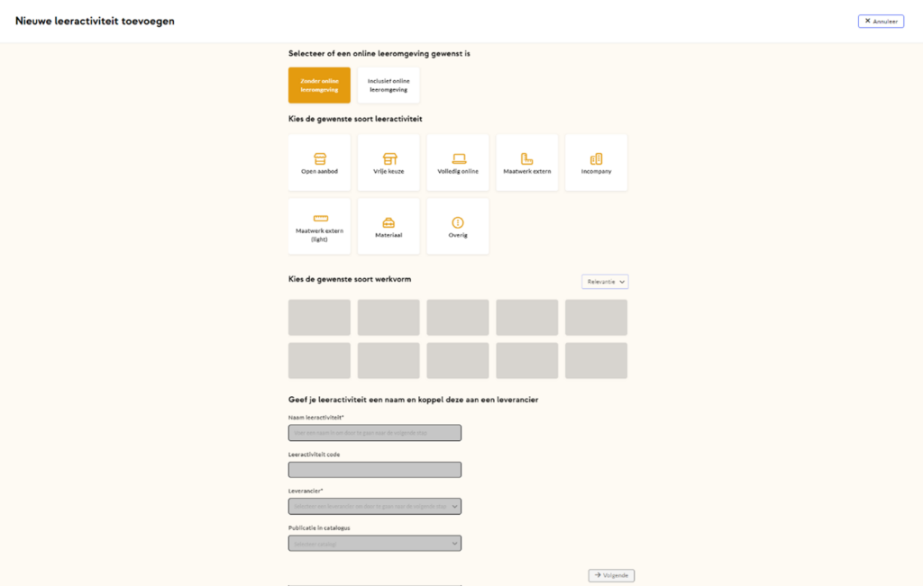Focus the Leeractiviteit code field
Screen dimensions: 923x586
click(375, 470)
